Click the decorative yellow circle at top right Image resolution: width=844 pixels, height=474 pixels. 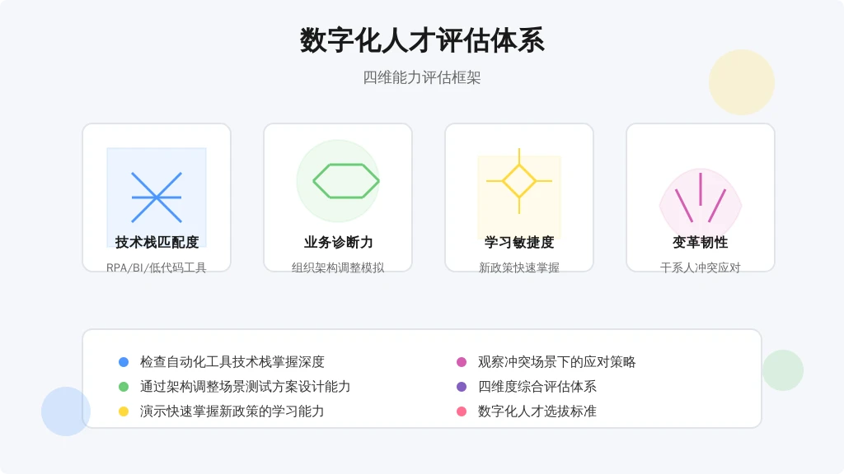742,82
